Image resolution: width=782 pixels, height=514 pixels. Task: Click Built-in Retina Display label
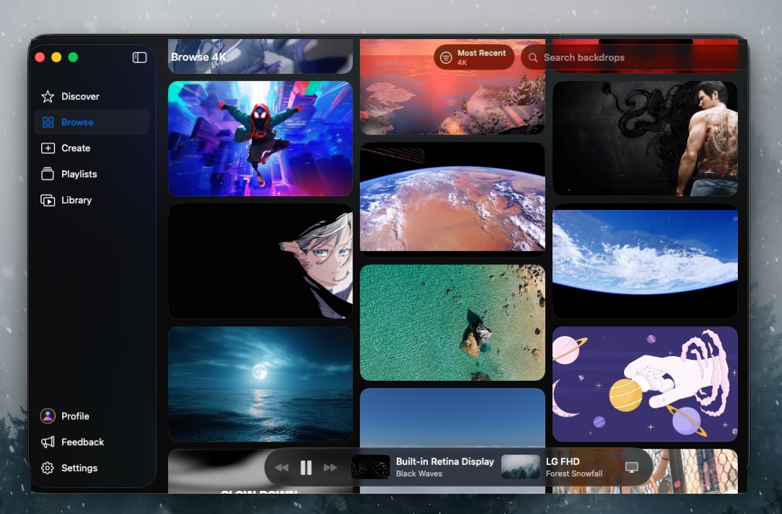tap(445, 462)
